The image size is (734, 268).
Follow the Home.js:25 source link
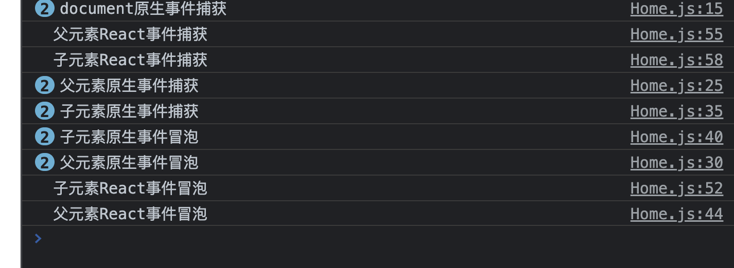[676, 86]
